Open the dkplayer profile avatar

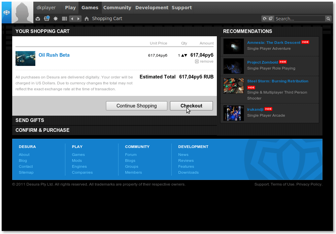tap(22, 13)
